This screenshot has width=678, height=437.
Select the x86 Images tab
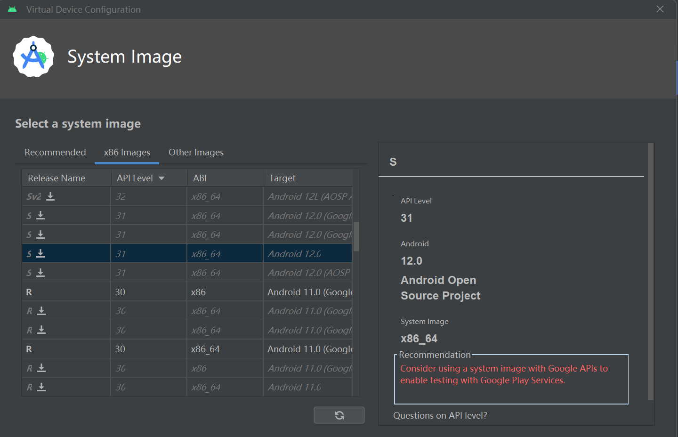(x=127, y=153)
